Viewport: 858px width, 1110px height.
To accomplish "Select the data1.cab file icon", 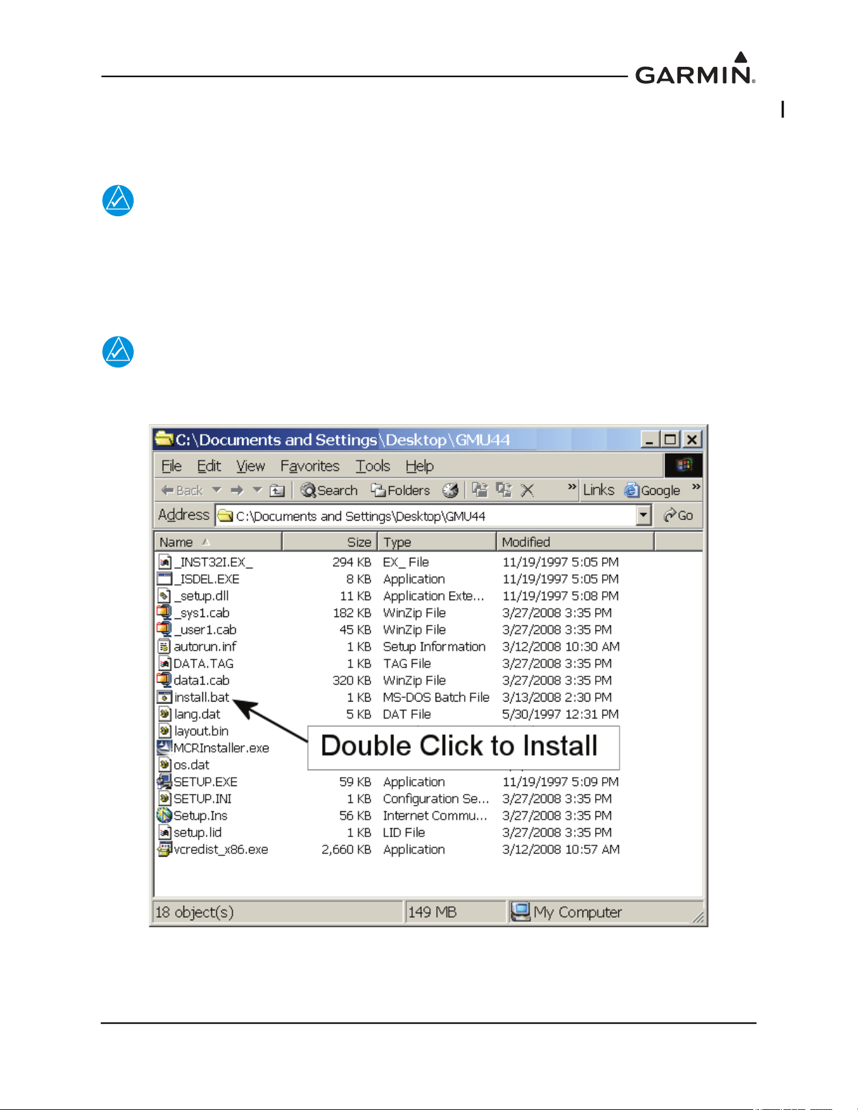I will click(165, 680).
